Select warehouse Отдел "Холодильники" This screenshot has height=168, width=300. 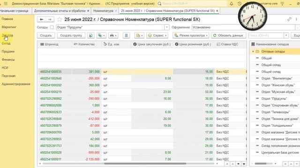click(x=277, y=126)
